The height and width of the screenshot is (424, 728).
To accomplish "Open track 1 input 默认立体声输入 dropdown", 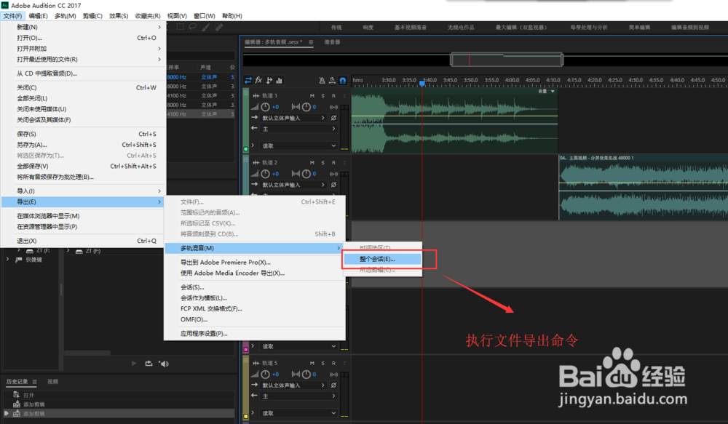I will point(293,118).
